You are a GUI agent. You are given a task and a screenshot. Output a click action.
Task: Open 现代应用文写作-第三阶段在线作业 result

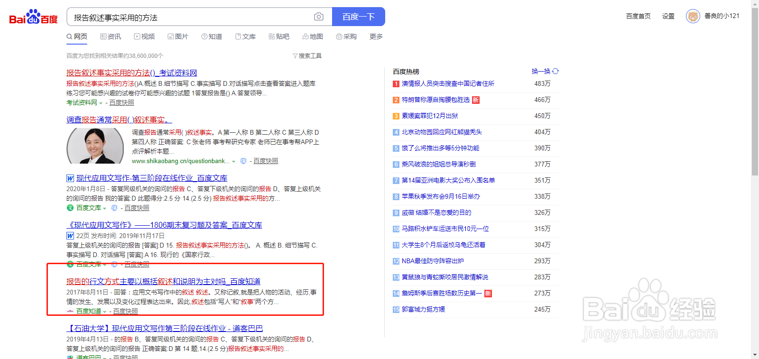[152, 178]
